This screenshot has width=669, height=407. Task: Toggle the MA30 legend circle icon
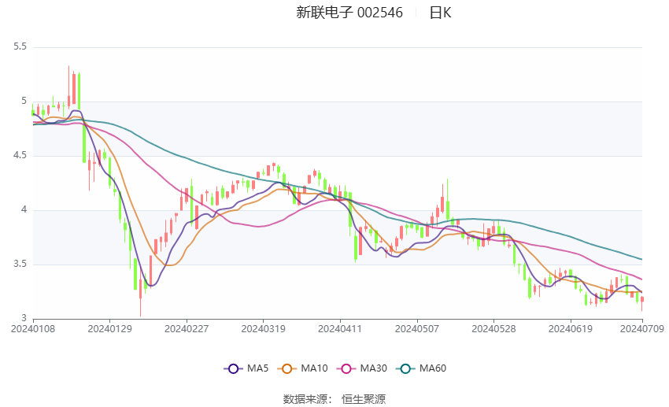click(x=346, y=368)
